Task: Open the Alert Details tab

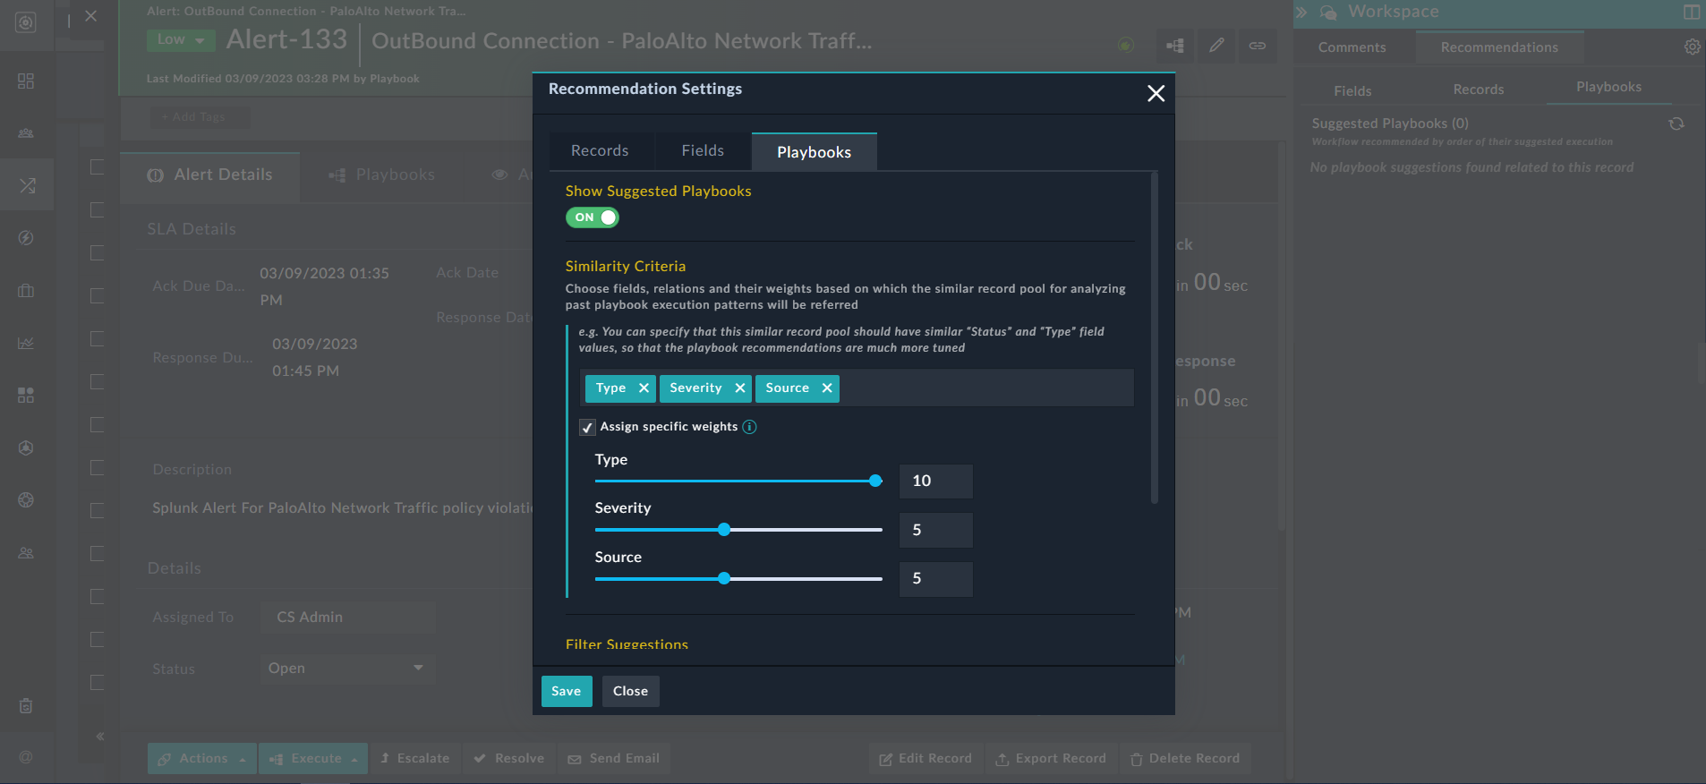Action: pos(209,175)
